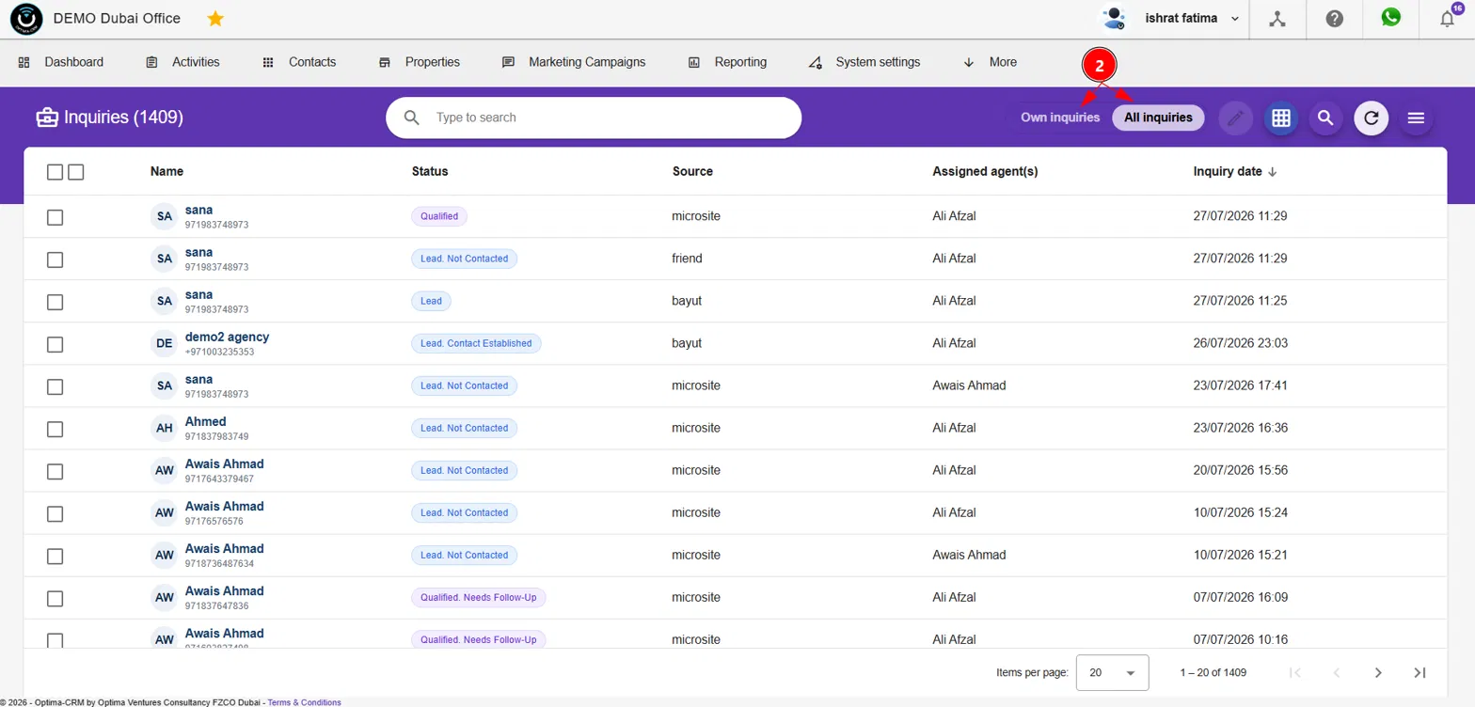The width and height of the screenshot is (1475, 707).
Task: Click the friend source cell
Action: point(687,259)
